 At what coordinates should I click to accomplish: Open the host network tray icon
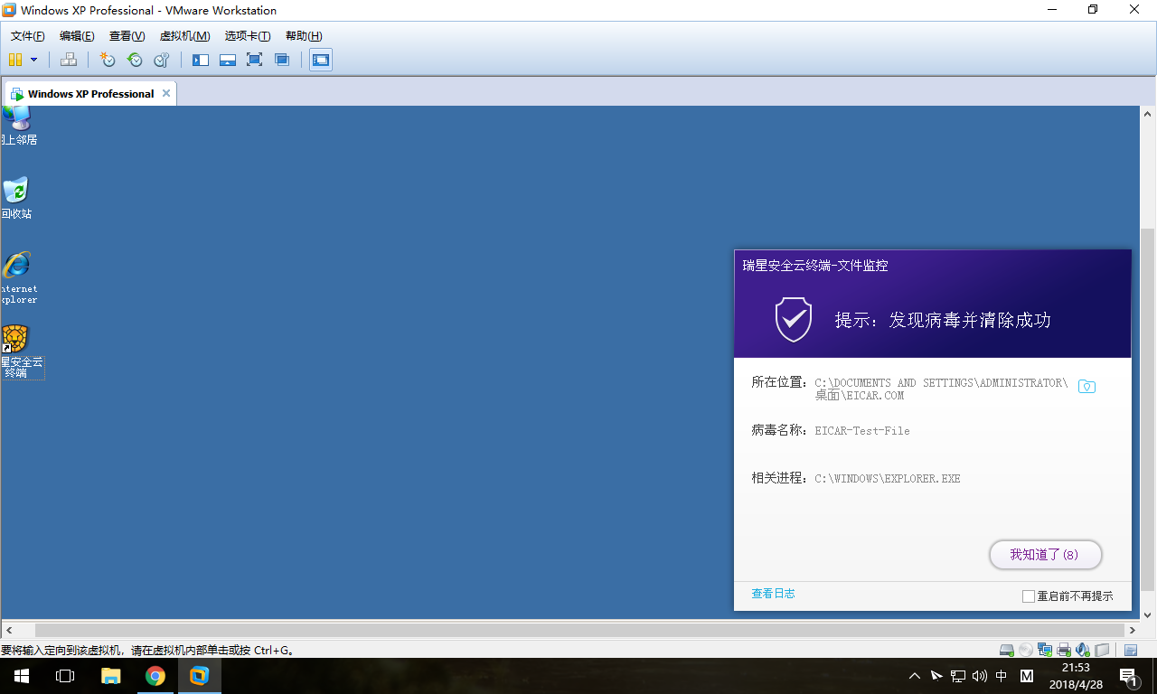point(958,676)
